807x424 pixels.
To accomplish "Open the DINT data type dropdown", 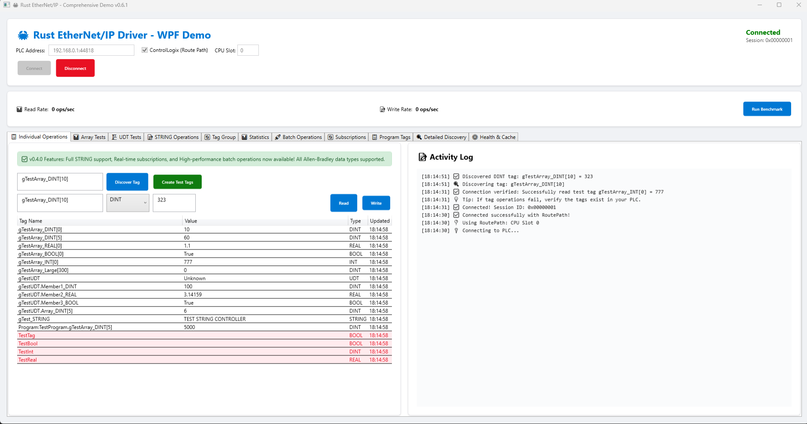I will pyautogui.click(x=127, y=203).
